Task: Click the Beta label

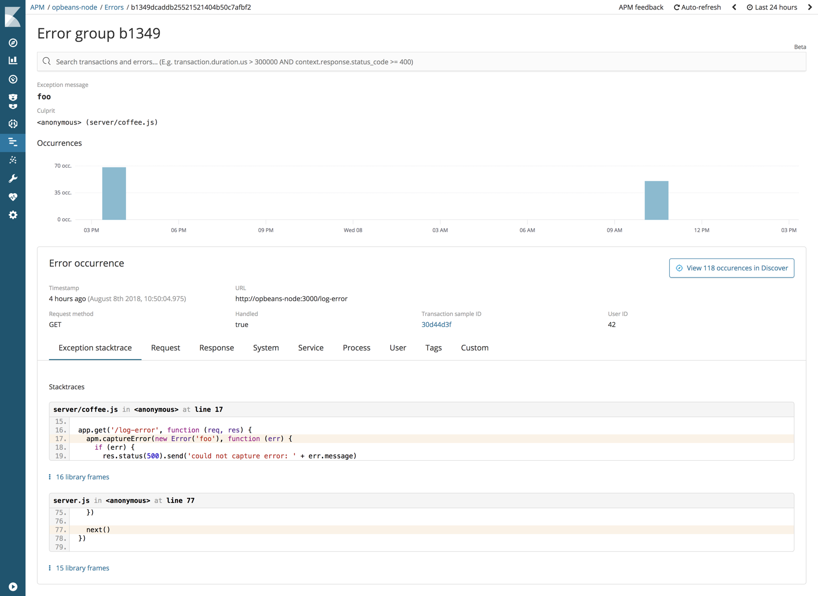Action: tap(800, 47)
